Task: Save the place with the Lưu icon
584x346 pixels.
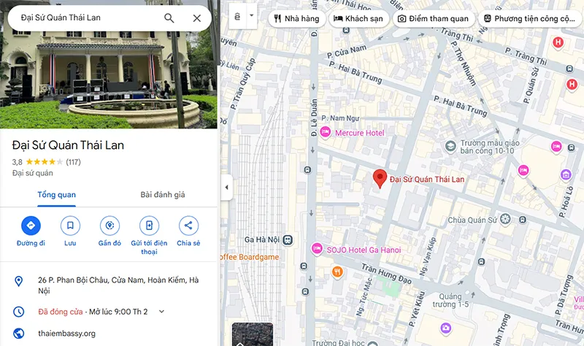Action: (x=70, y=226)
